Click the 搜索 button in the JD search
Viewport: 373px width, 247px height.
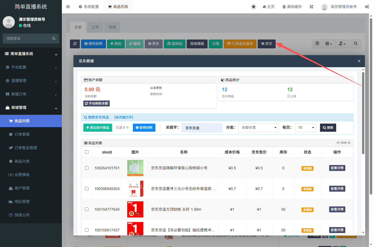click(x=328, y=128)
